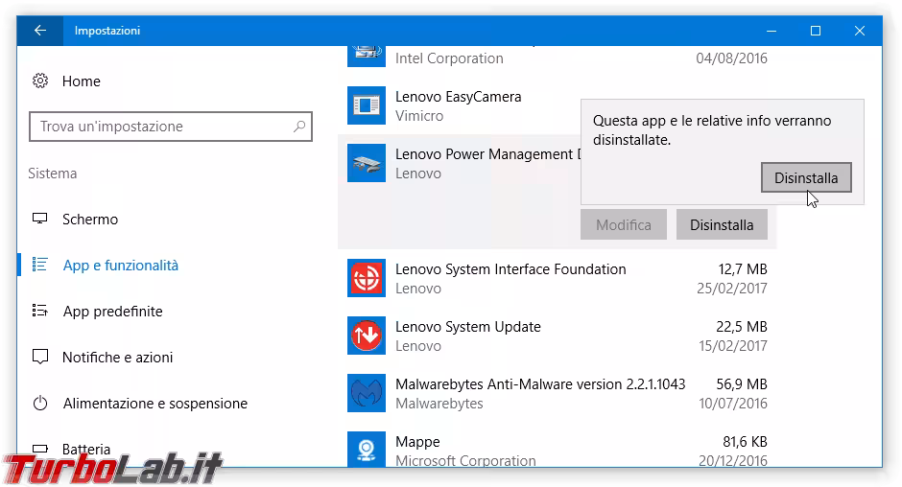Click the Malwarebytes Anti-Malware icon
Viewport: 902px width, 487px height.
[x=367, y=393]
